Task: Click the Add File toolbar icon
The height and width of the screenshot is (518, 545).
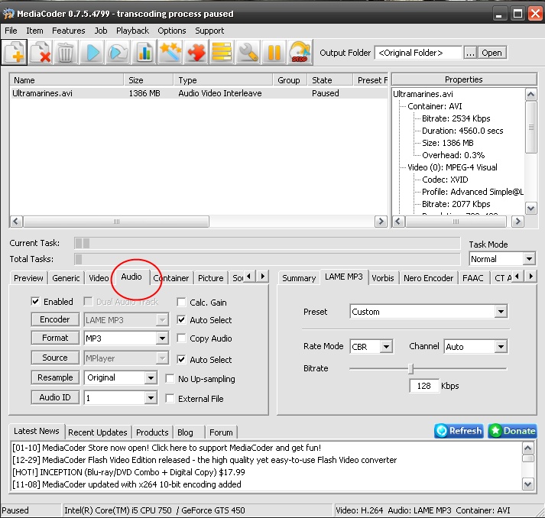Action: [14, 53]
